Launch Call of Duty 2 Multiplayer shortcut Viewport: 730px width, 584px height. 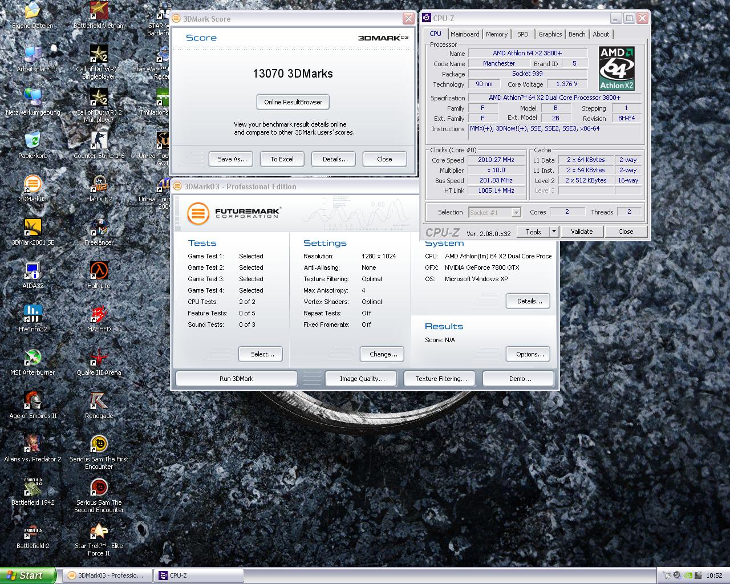[x=99, y=105]
